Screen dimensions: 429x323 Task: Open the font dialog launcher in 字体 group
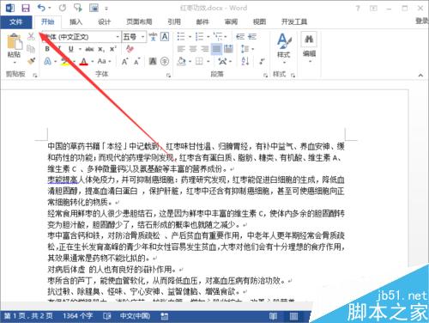coord(168,76)
